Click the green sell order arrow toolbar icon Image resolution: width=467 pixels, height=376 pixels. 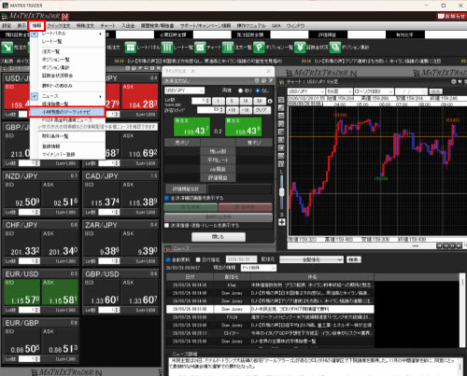click(7, 48)
